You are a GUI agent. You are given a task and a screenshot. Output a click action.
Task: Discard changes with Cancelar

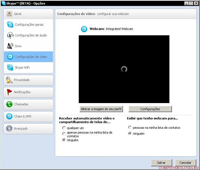click(x=185, y=163)
